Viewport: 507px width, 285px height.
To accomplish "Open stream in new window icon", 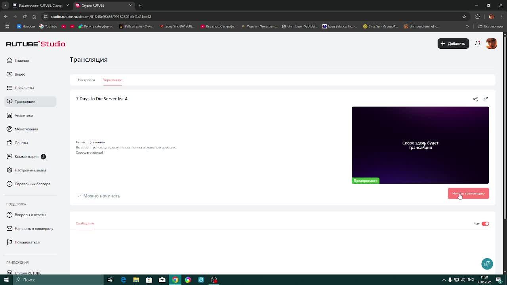I will coord(486,99).
